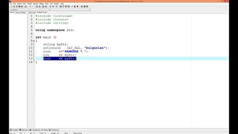Viewport: 238px width, 134px height.
Task: Click the 'string myStr;' declaration line
Action: pos(56,44)
